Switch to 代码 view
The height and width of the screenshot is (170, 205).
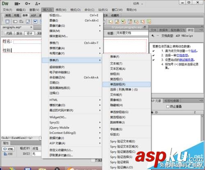click(x=9, y=33)
